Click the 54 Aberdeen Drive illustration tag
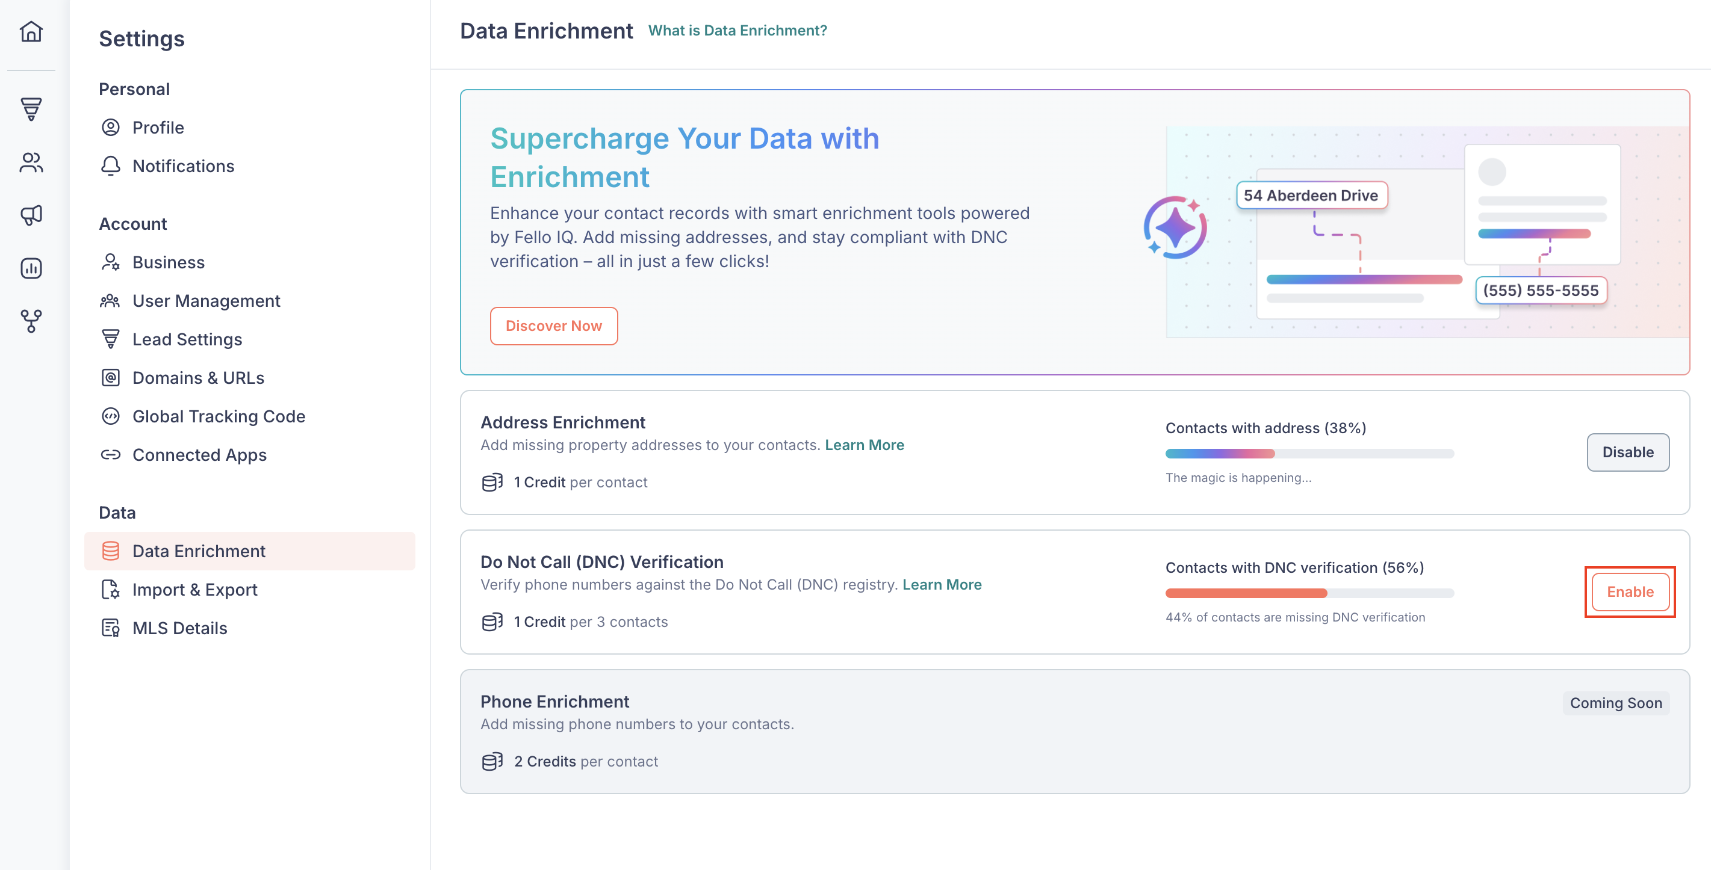 (x=1311, y=195)
